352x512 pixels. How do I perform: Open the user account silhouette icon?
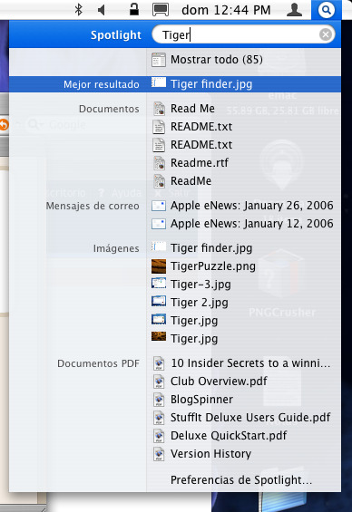click(x=294, y=10)
